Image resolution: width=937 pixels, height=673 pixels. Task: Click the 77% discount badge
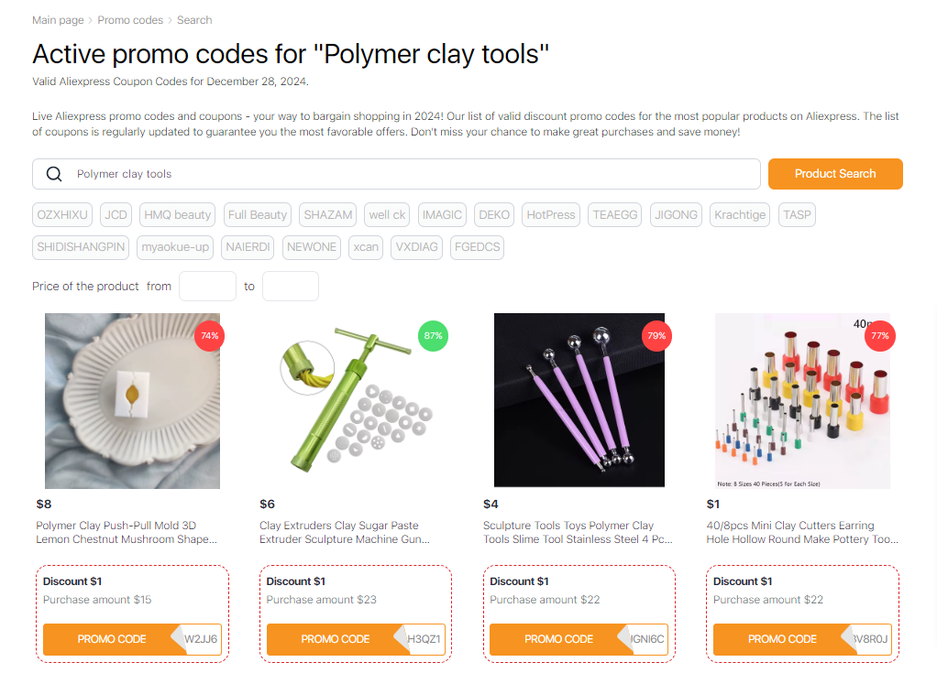pyautogui.click(x=879, y=336)
